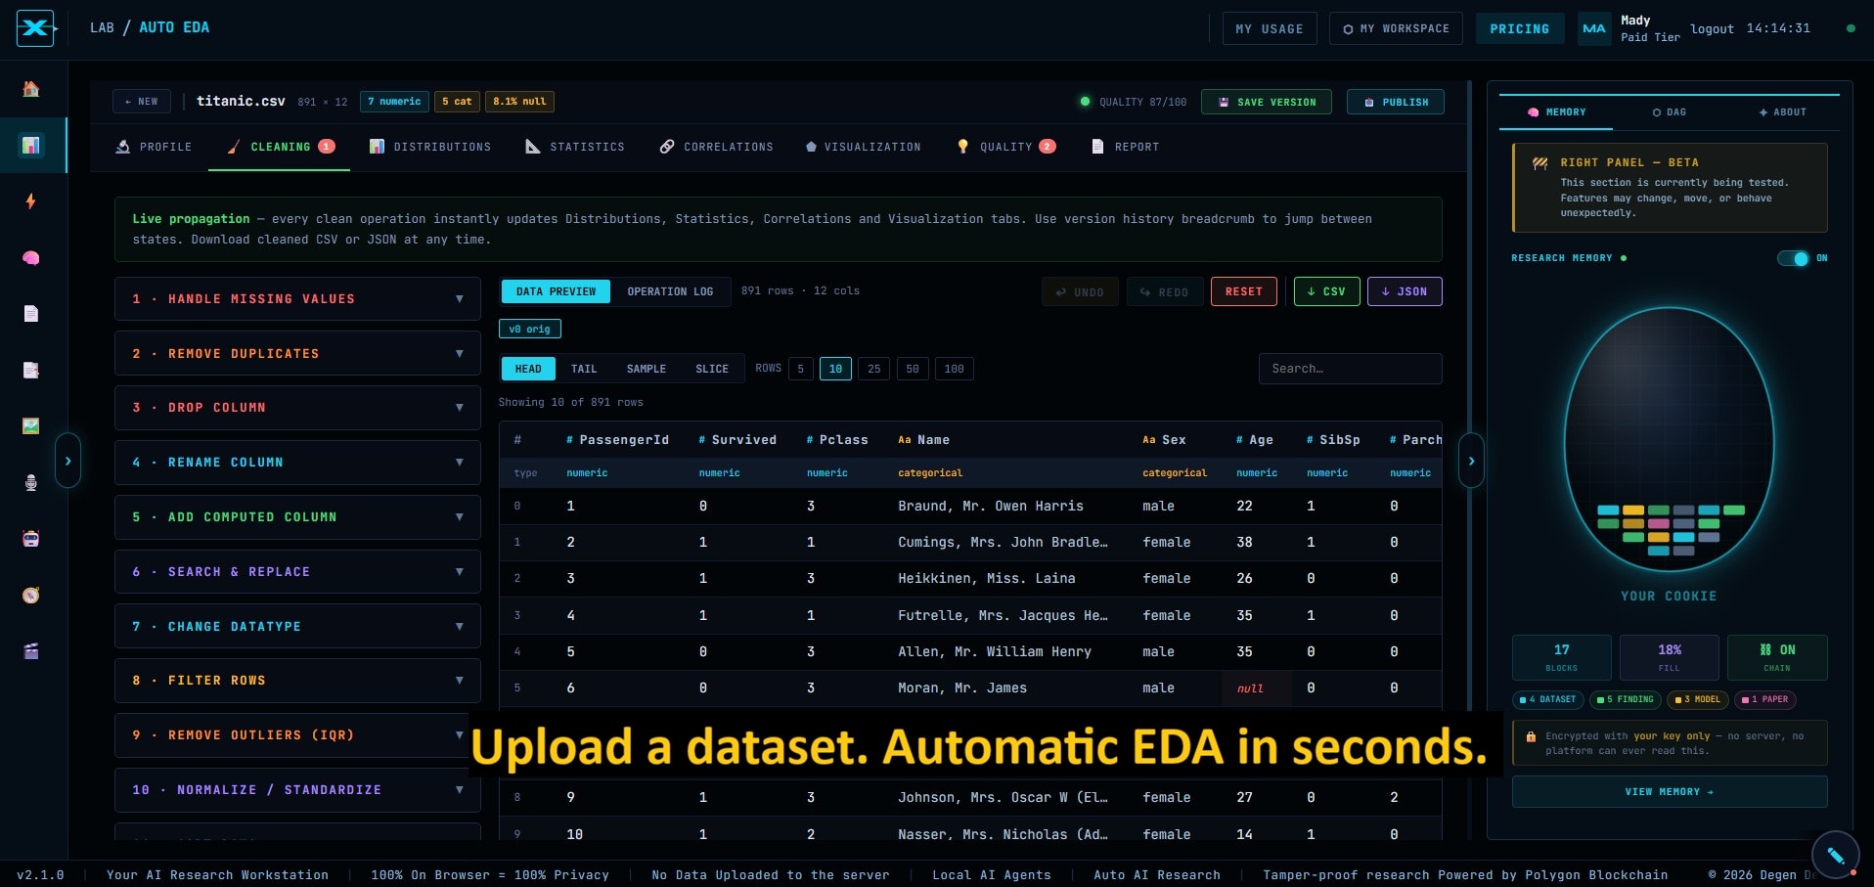1874x887 pixels.
Task: Switch to the DAG tab in right panel
Action: pos(1670,112)
